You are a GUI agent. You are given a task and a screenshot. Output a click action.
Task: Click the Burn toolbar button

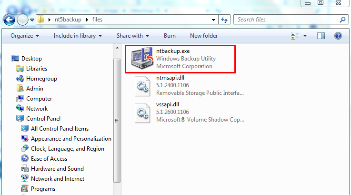pos(170,36)
